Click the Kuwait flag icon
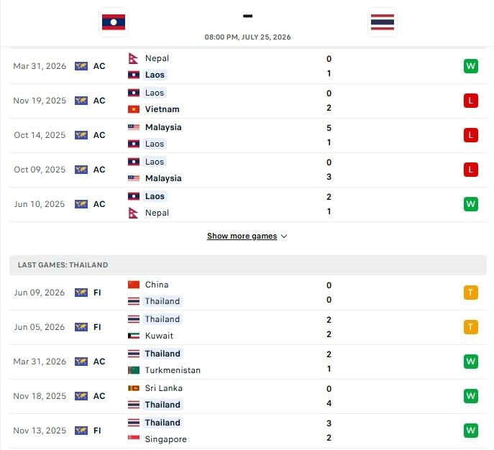 tap(134, 336)
